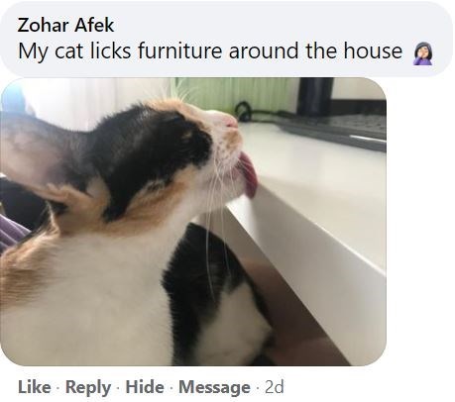Click the cat's pink tongue in the photo

248,176
